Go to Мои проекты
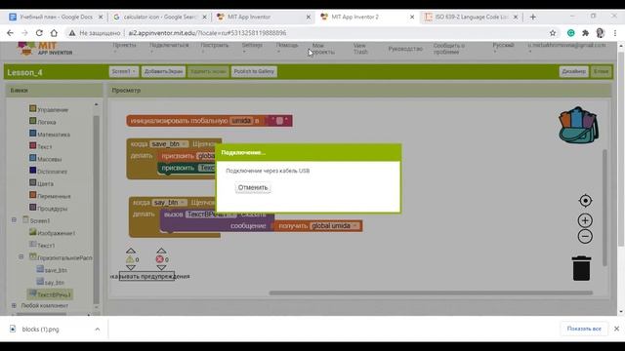The image size is (625, 351). click(x=323, y=49)
